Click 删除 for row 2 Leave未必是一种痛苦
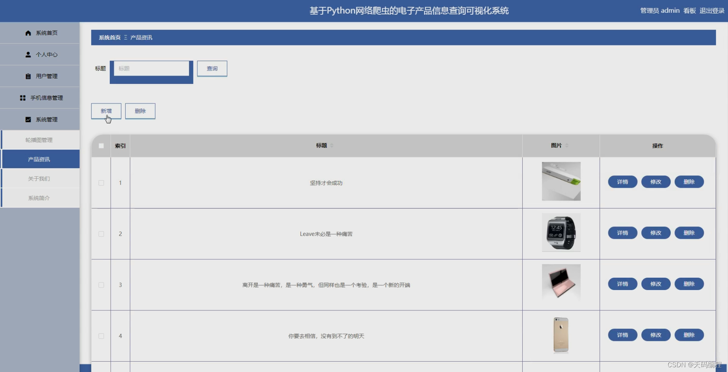This screenshot has width=728, height=372. tap(689, 233)
